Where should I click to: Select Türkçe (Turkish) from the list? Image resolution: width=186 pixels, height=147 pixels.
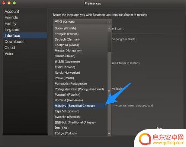[x=80, y=133]
